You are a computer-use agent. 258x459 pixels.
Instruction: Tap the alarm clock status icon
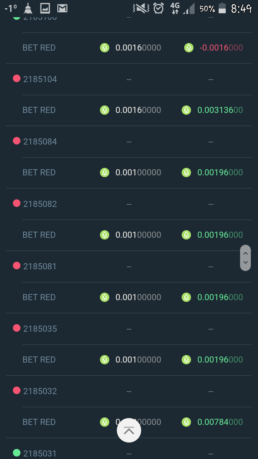pyautogui.click(x=158, y=8)
